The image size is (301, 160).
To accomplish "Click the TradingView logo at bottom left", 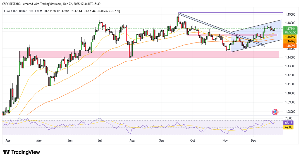I will tap(21, 152).
